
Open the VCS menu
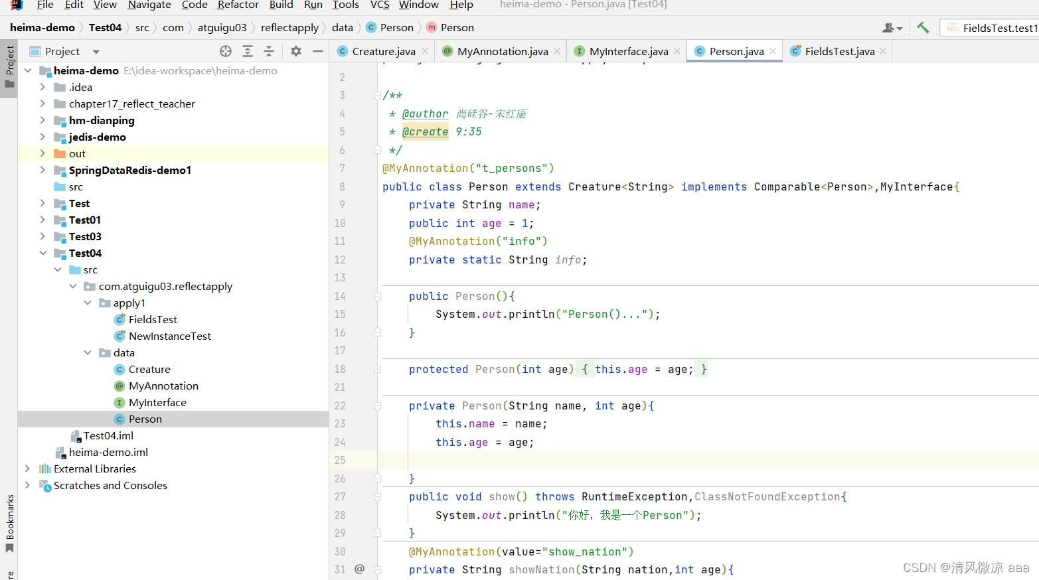[x=380, y=5]
